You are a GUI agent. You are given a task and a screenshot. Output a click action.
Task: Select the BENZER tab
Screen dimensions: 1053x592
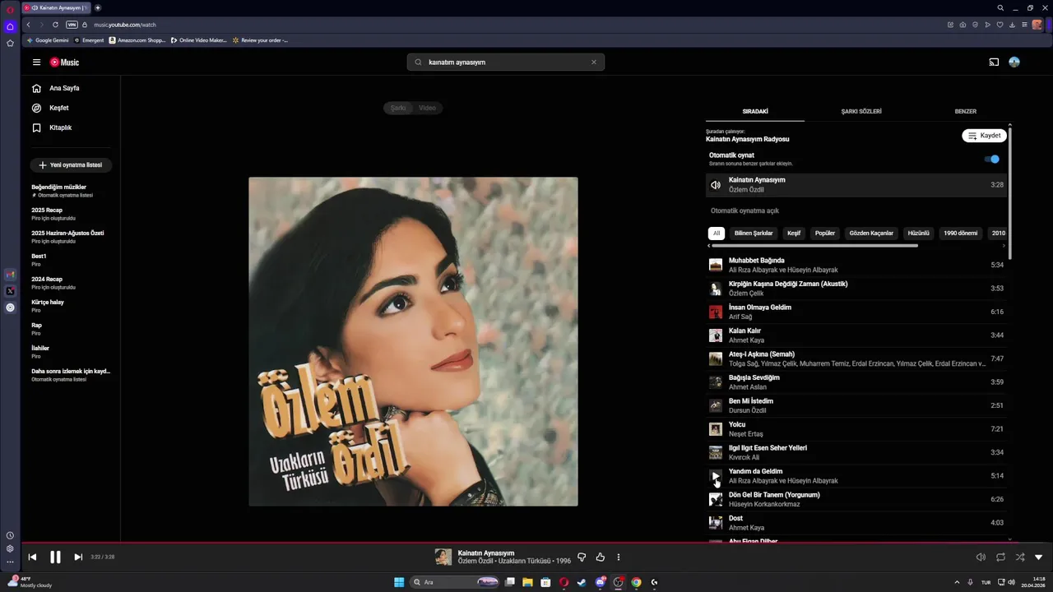click(965, 111)
